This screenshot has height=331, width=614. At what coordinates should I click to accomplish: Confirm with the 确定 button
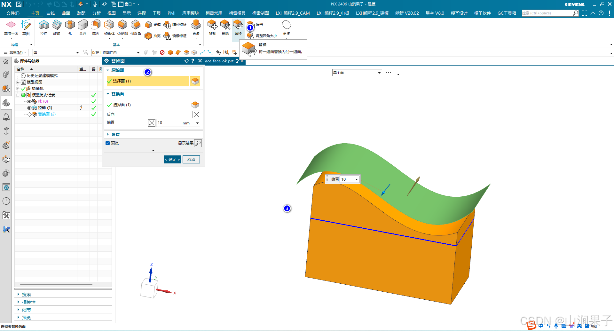[x=172, y=160]
